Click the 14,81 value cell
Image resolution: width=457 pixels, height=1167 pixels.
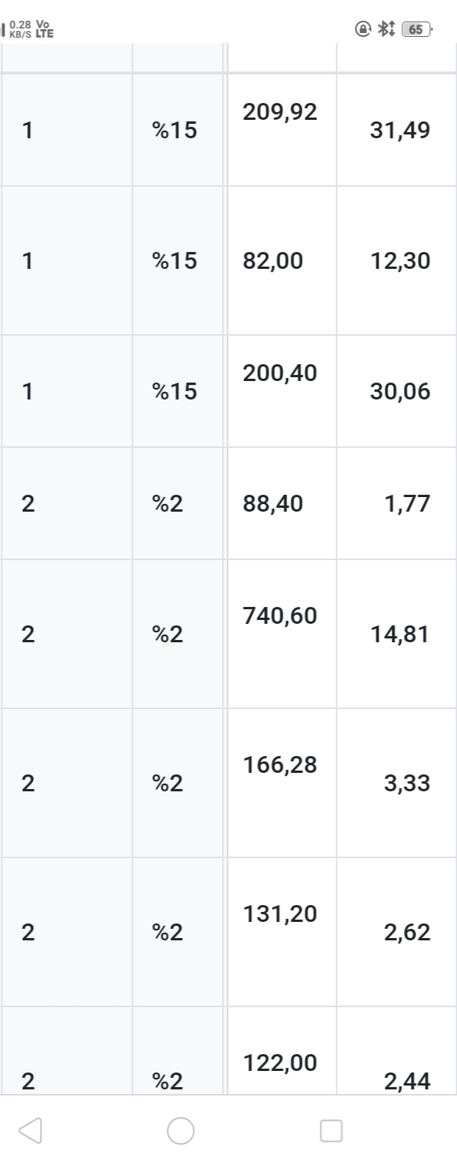tap(396, 634)
